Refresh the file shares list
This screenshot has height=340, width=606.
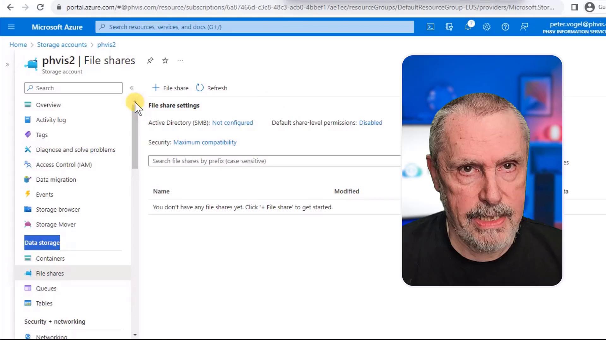click(x=211, y=88)
